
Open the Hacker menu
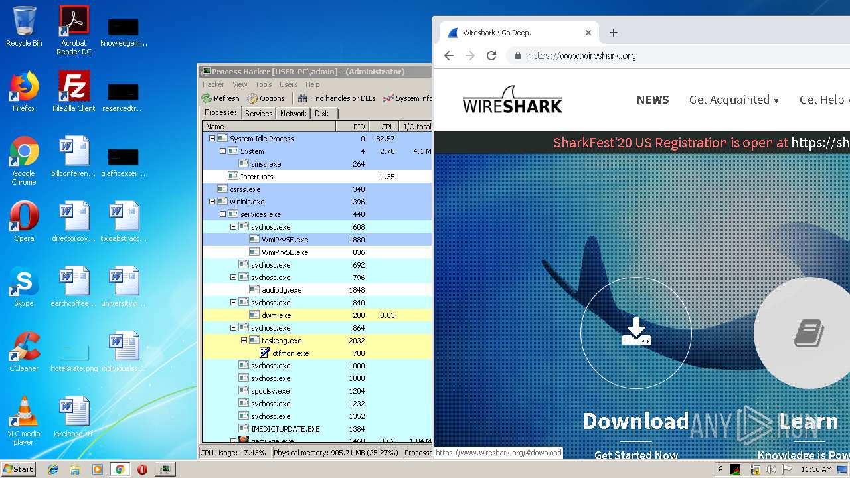[x=213, y=84]
